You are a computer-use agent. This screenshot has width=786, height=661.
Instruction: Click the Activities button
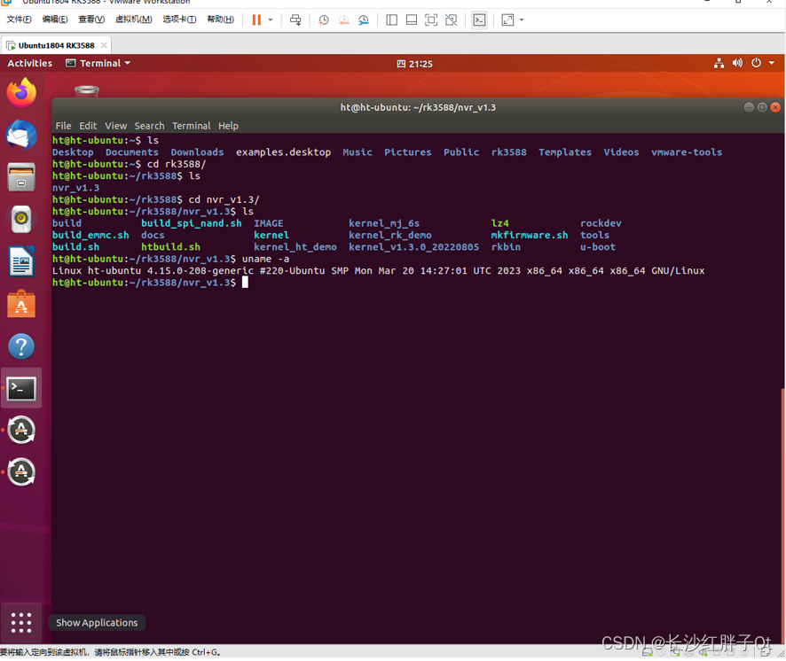[29, 63]
